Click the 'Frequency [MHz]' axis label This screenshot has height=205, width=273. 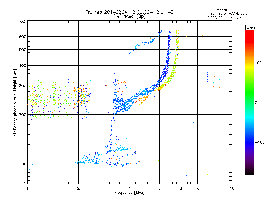click(x=129, y=193)
